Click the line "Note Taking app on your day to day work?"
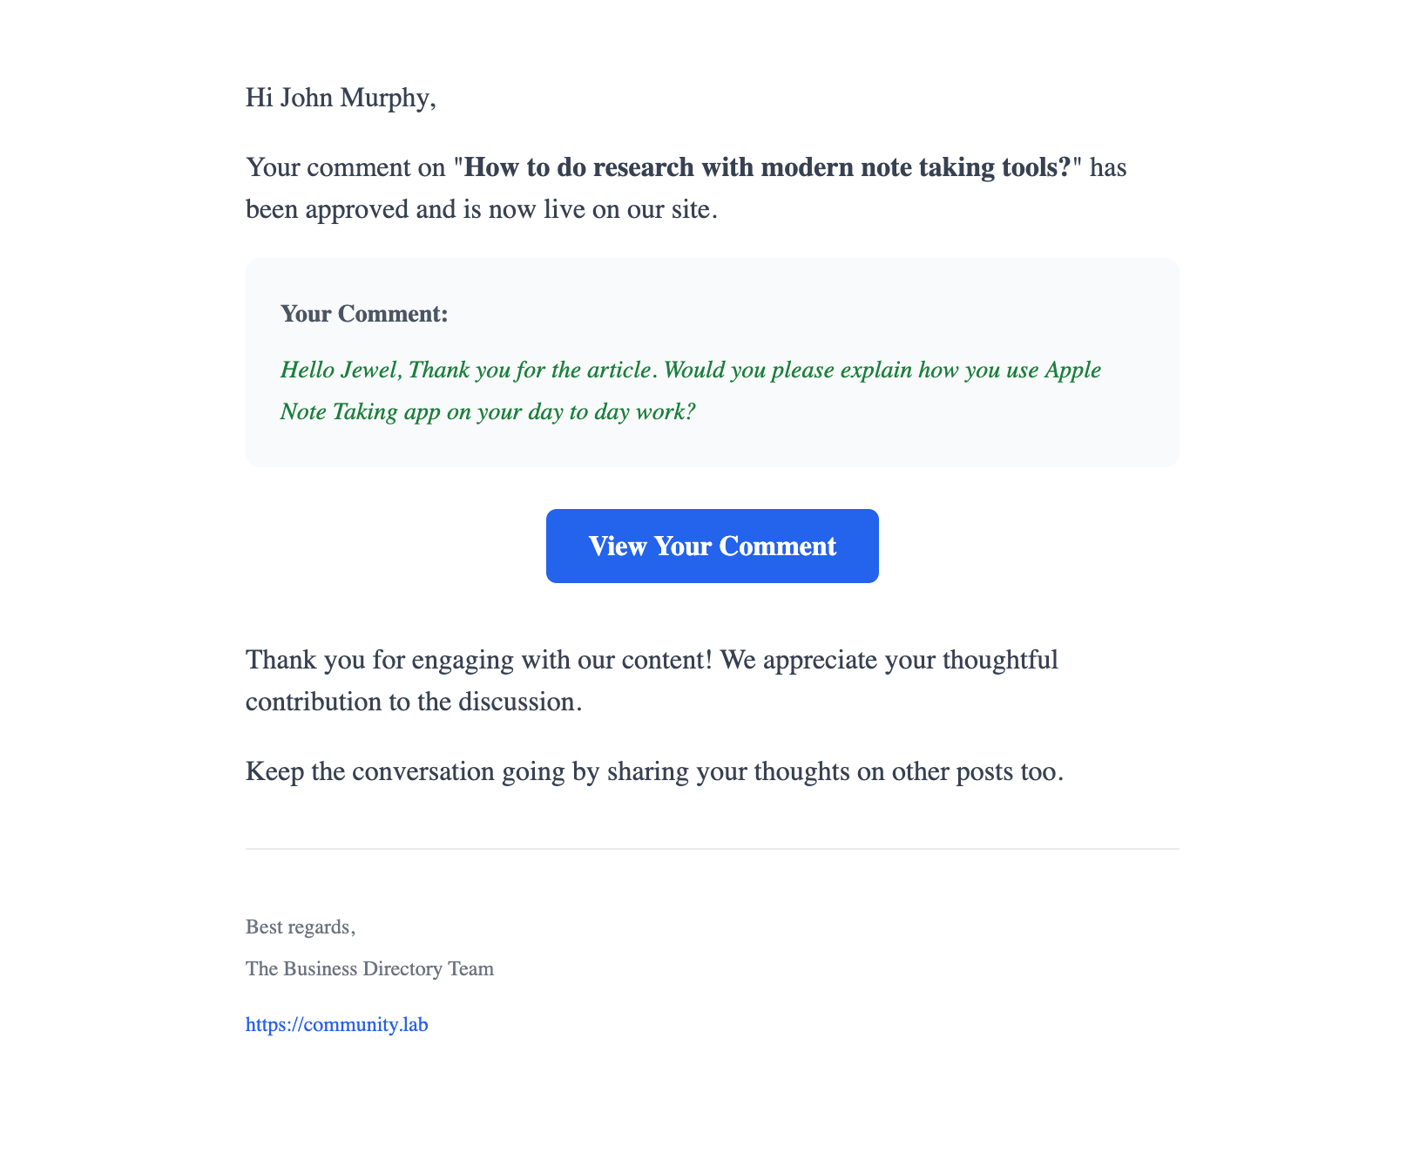Image resolution: width=1406 pixels, height=1154 pixels. point(488,412)
